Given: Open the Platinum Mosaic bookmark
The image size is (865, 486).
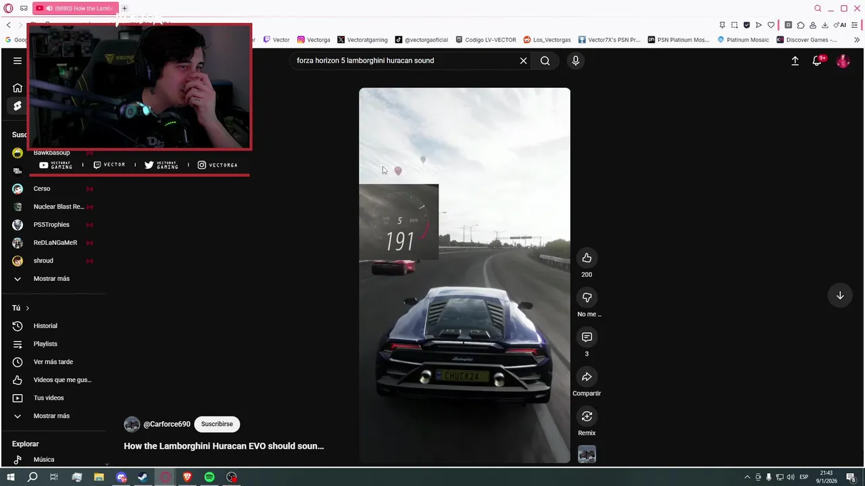Looking at the screenshot, I should coord(743,40).
